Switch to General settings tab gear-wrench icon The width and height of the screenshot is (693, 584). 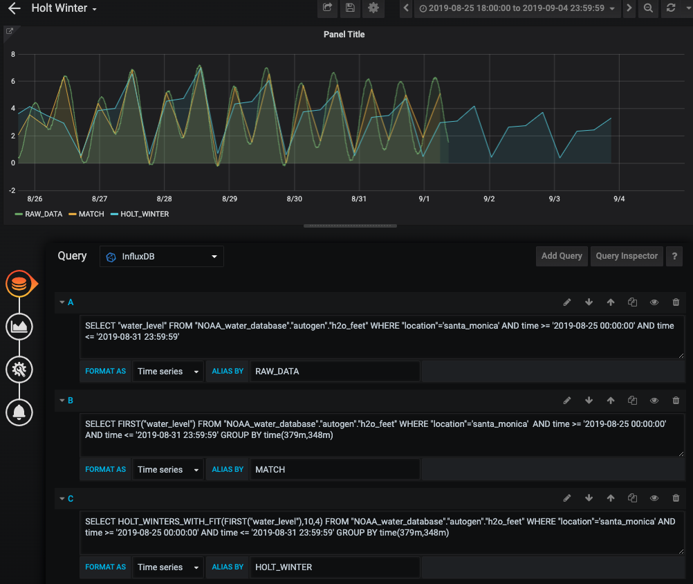pyautogui.click(x=19, y=369)
